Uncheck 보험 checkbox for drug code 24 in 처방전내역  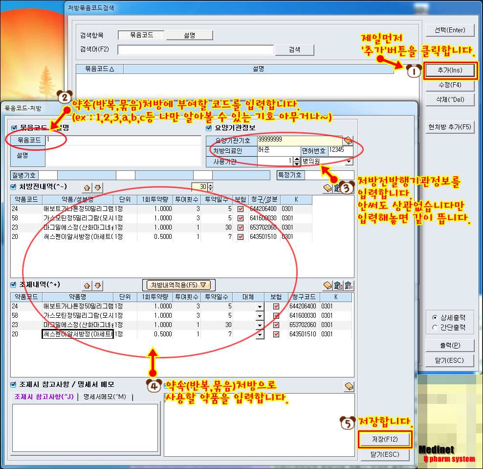pos(240,209)
